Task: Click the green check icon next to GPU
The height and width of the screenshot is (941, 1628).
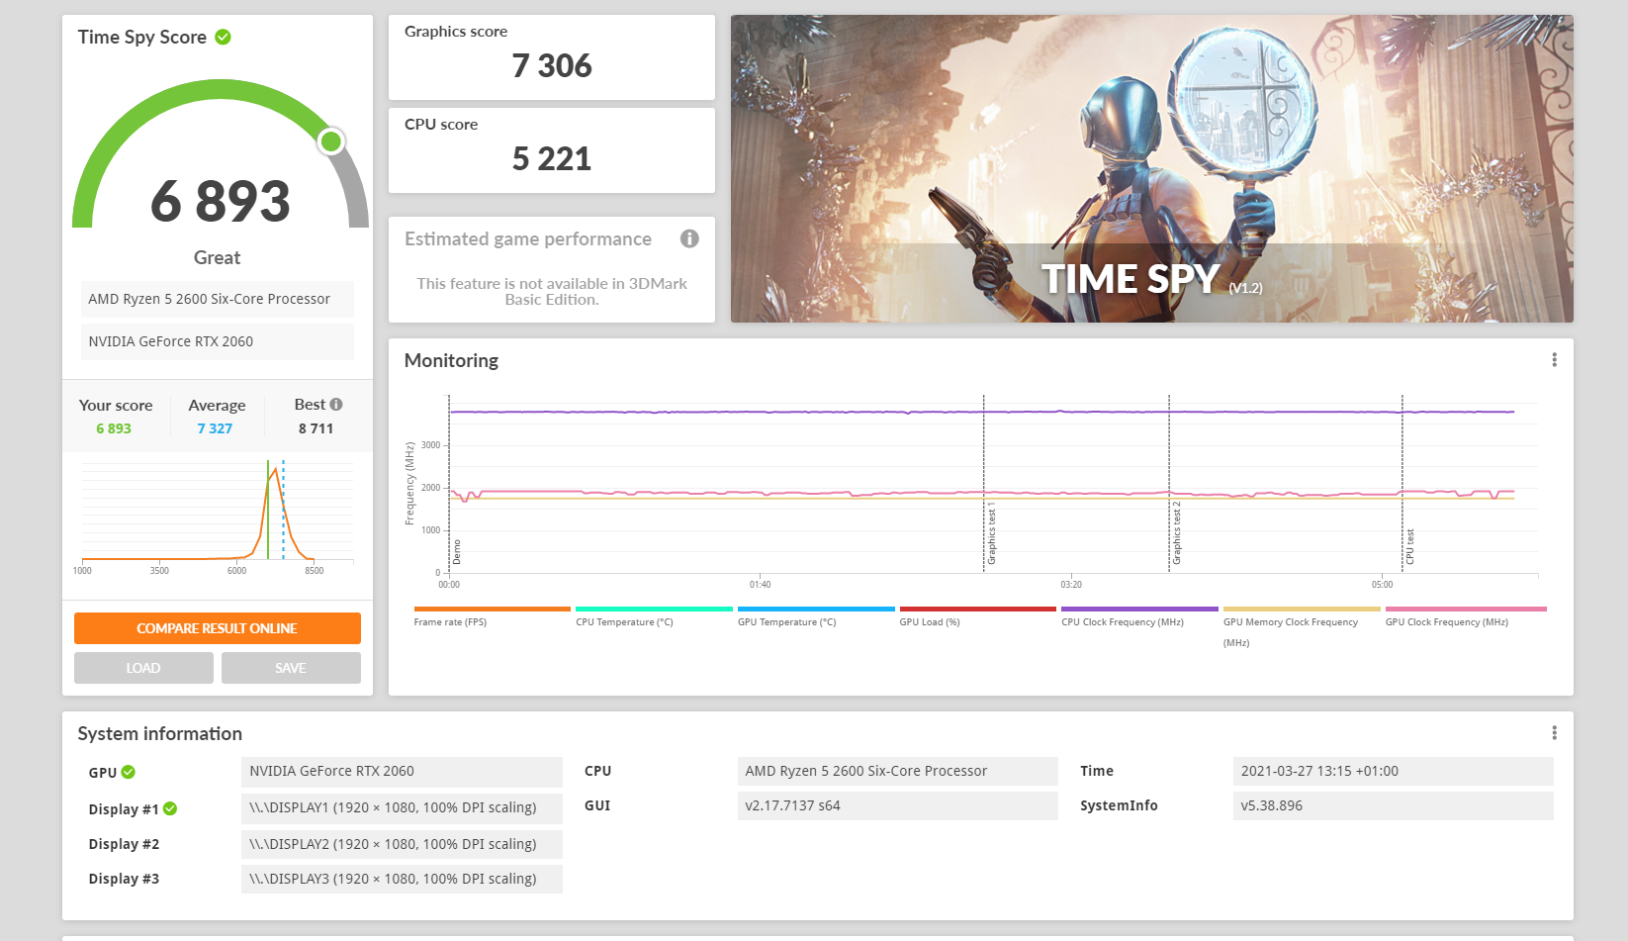Action: point(129,772)
